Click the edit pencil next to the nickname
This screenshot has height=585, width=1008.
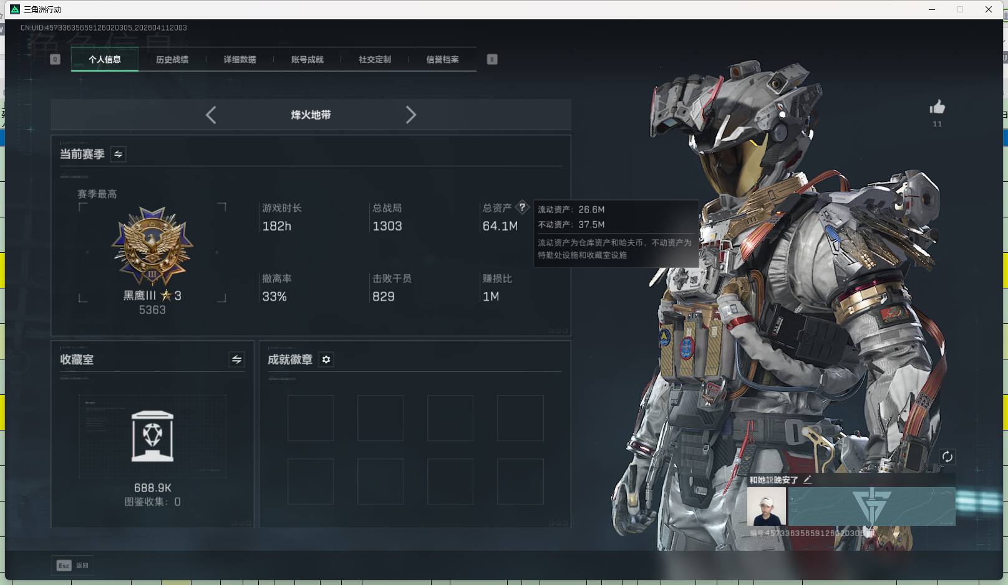[x=807, y=480]
